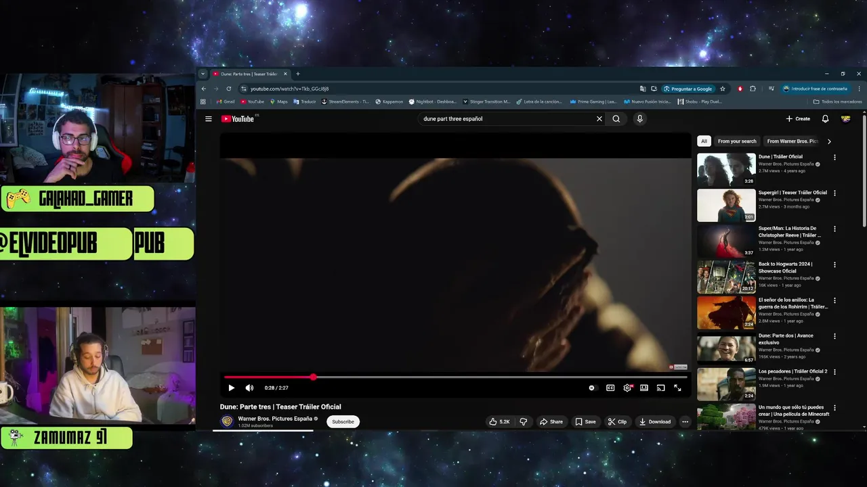Save the video to a playlist
Image resolution: width=867 pixels, height=487 pixels.
click(x=585, y=421)
